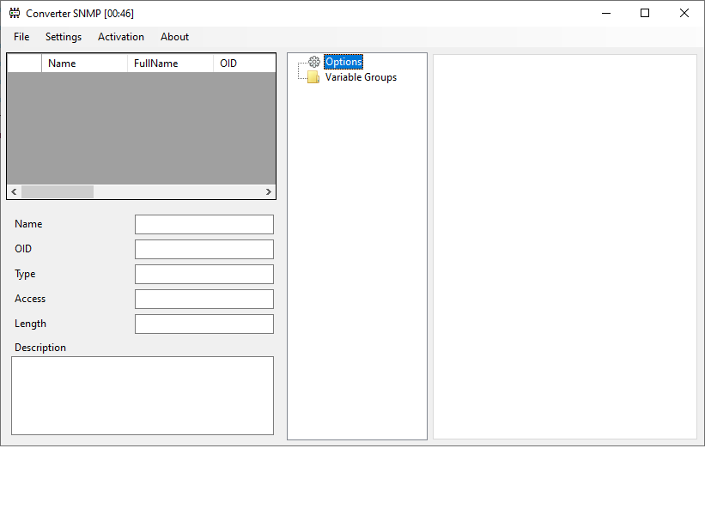
Task: Click the right arrow of horizontal scrollbar
Action: click(269, 192)
